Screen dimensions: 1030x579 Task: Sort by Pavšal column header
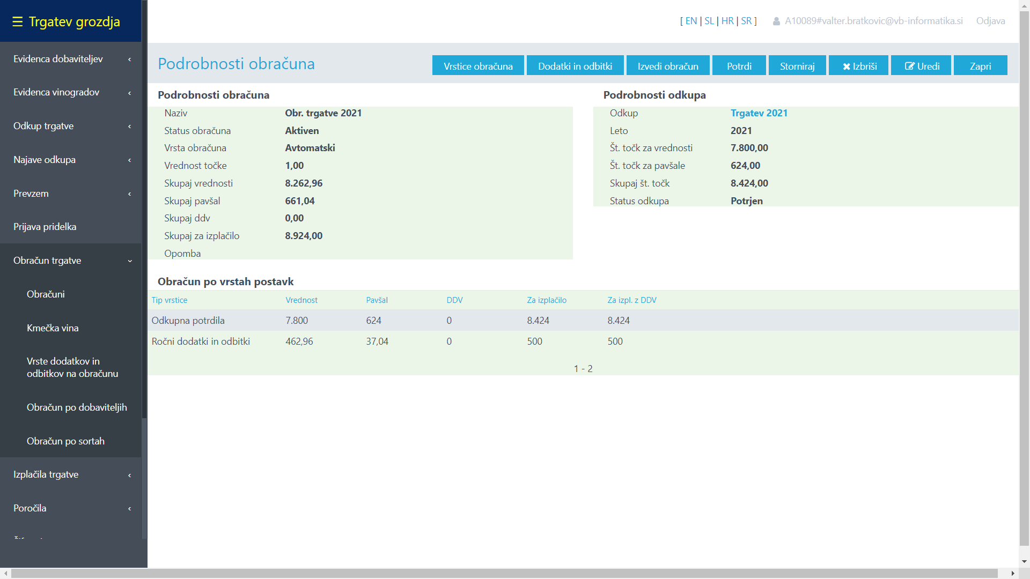(377, 300)
